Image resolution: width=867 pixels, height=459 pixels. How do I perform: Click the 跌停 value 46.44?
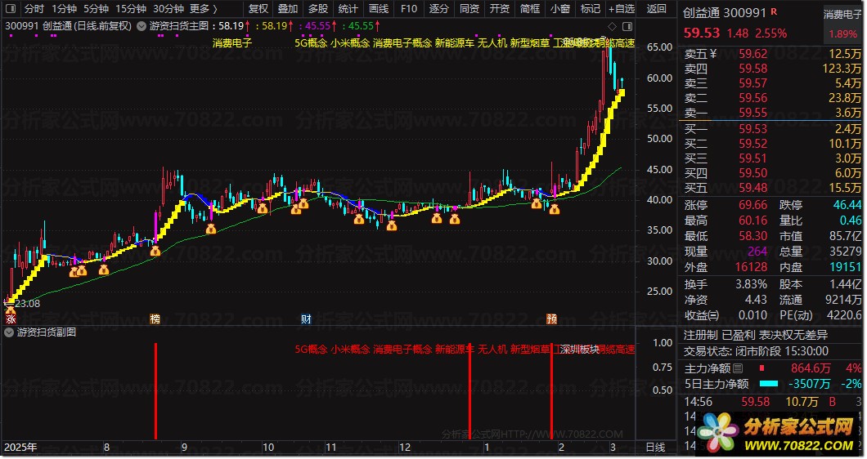tap(847, 205)
